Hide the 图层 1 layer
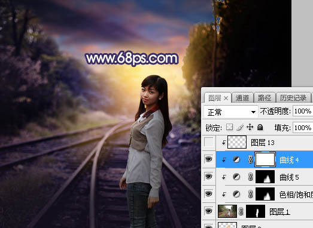 click(x=209, y=211)
